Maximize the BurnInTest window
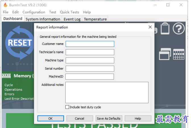The image size is (191, 128). tap(168, 5)
